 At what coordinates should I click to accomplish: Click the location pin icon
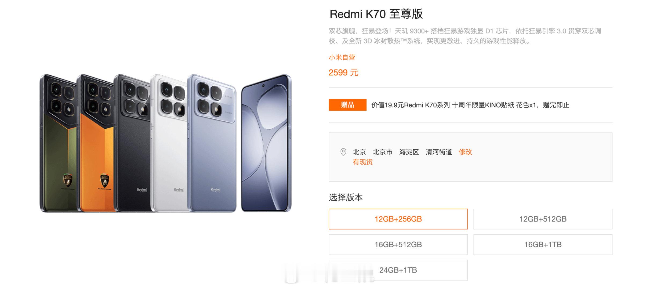point(343,152)
